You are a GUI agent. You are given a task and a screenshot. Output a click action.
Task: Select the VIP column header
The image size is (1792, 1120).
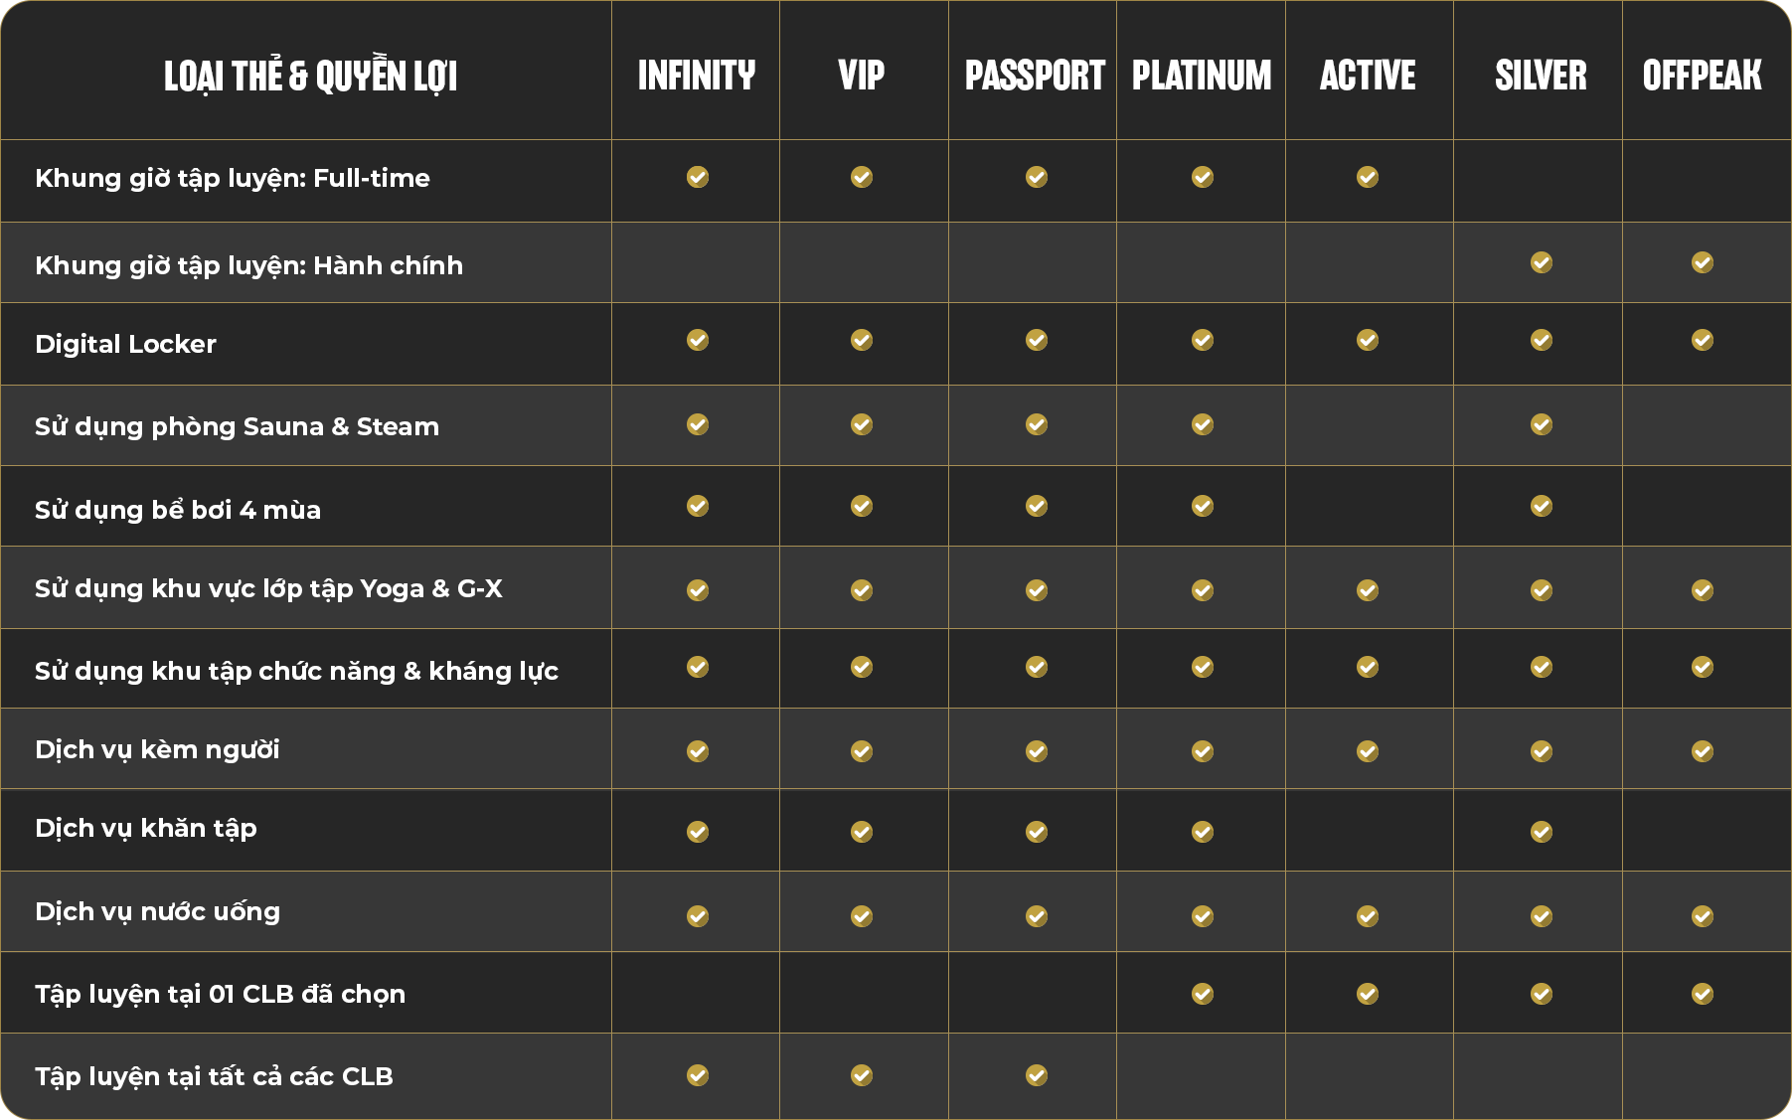point(862,76)
